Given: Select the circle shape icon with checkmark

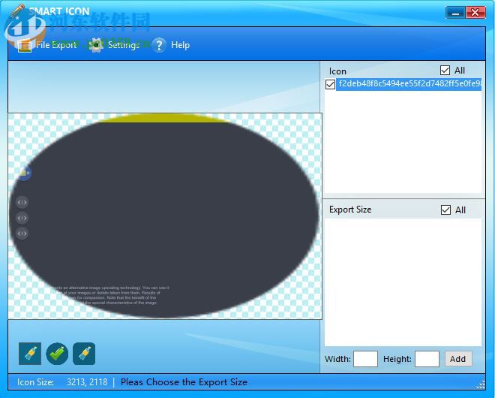Looking at the screenshot, I should (x=57, y=354).
